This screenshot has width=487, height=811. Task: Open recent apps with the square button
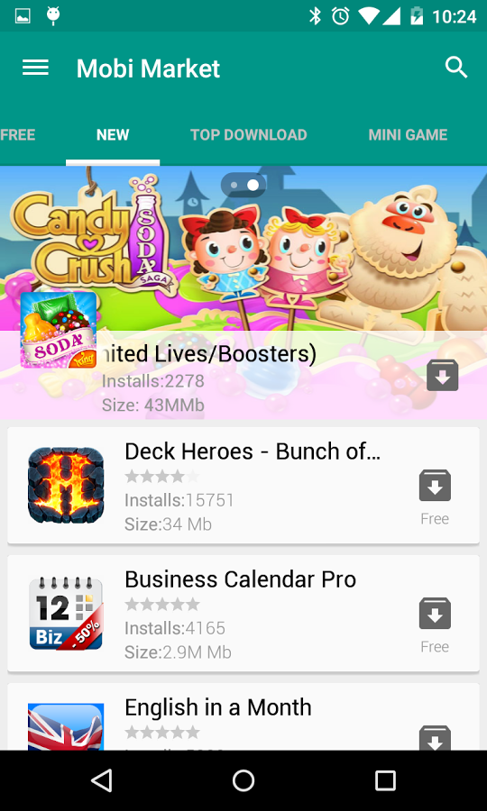385,780
